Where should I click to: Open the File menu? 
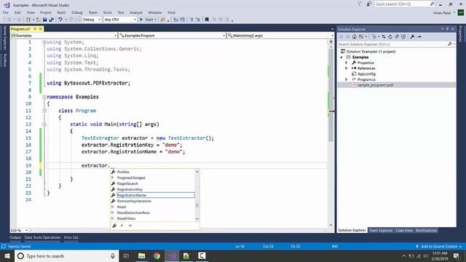[6, 12]
